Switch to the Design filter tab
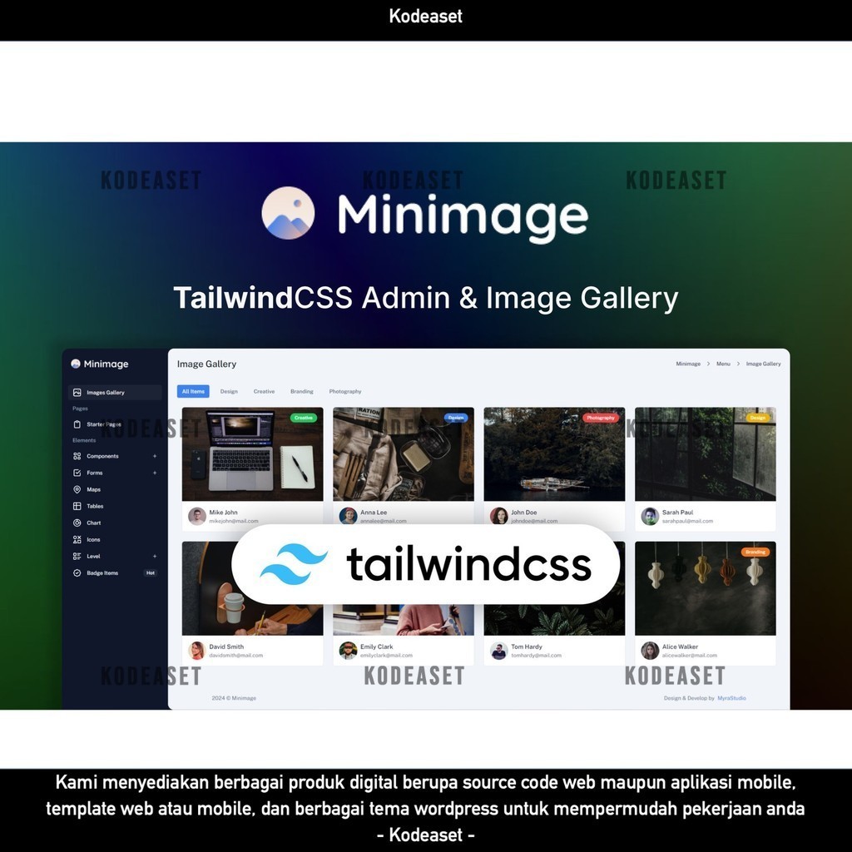Screen dimensions: 852x852 pyautogui.click(x=229, y=391)
